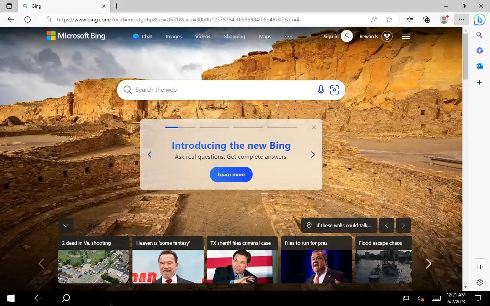490x306 pixels.
Task: Open the notification center
Action: pos(478,298)
